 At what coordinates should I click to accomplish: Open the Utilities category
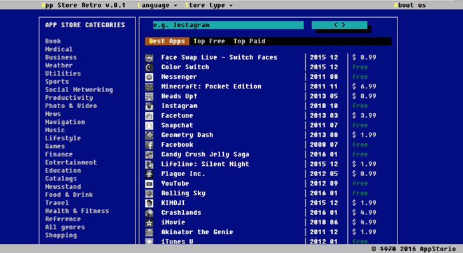tap(63, 74)
